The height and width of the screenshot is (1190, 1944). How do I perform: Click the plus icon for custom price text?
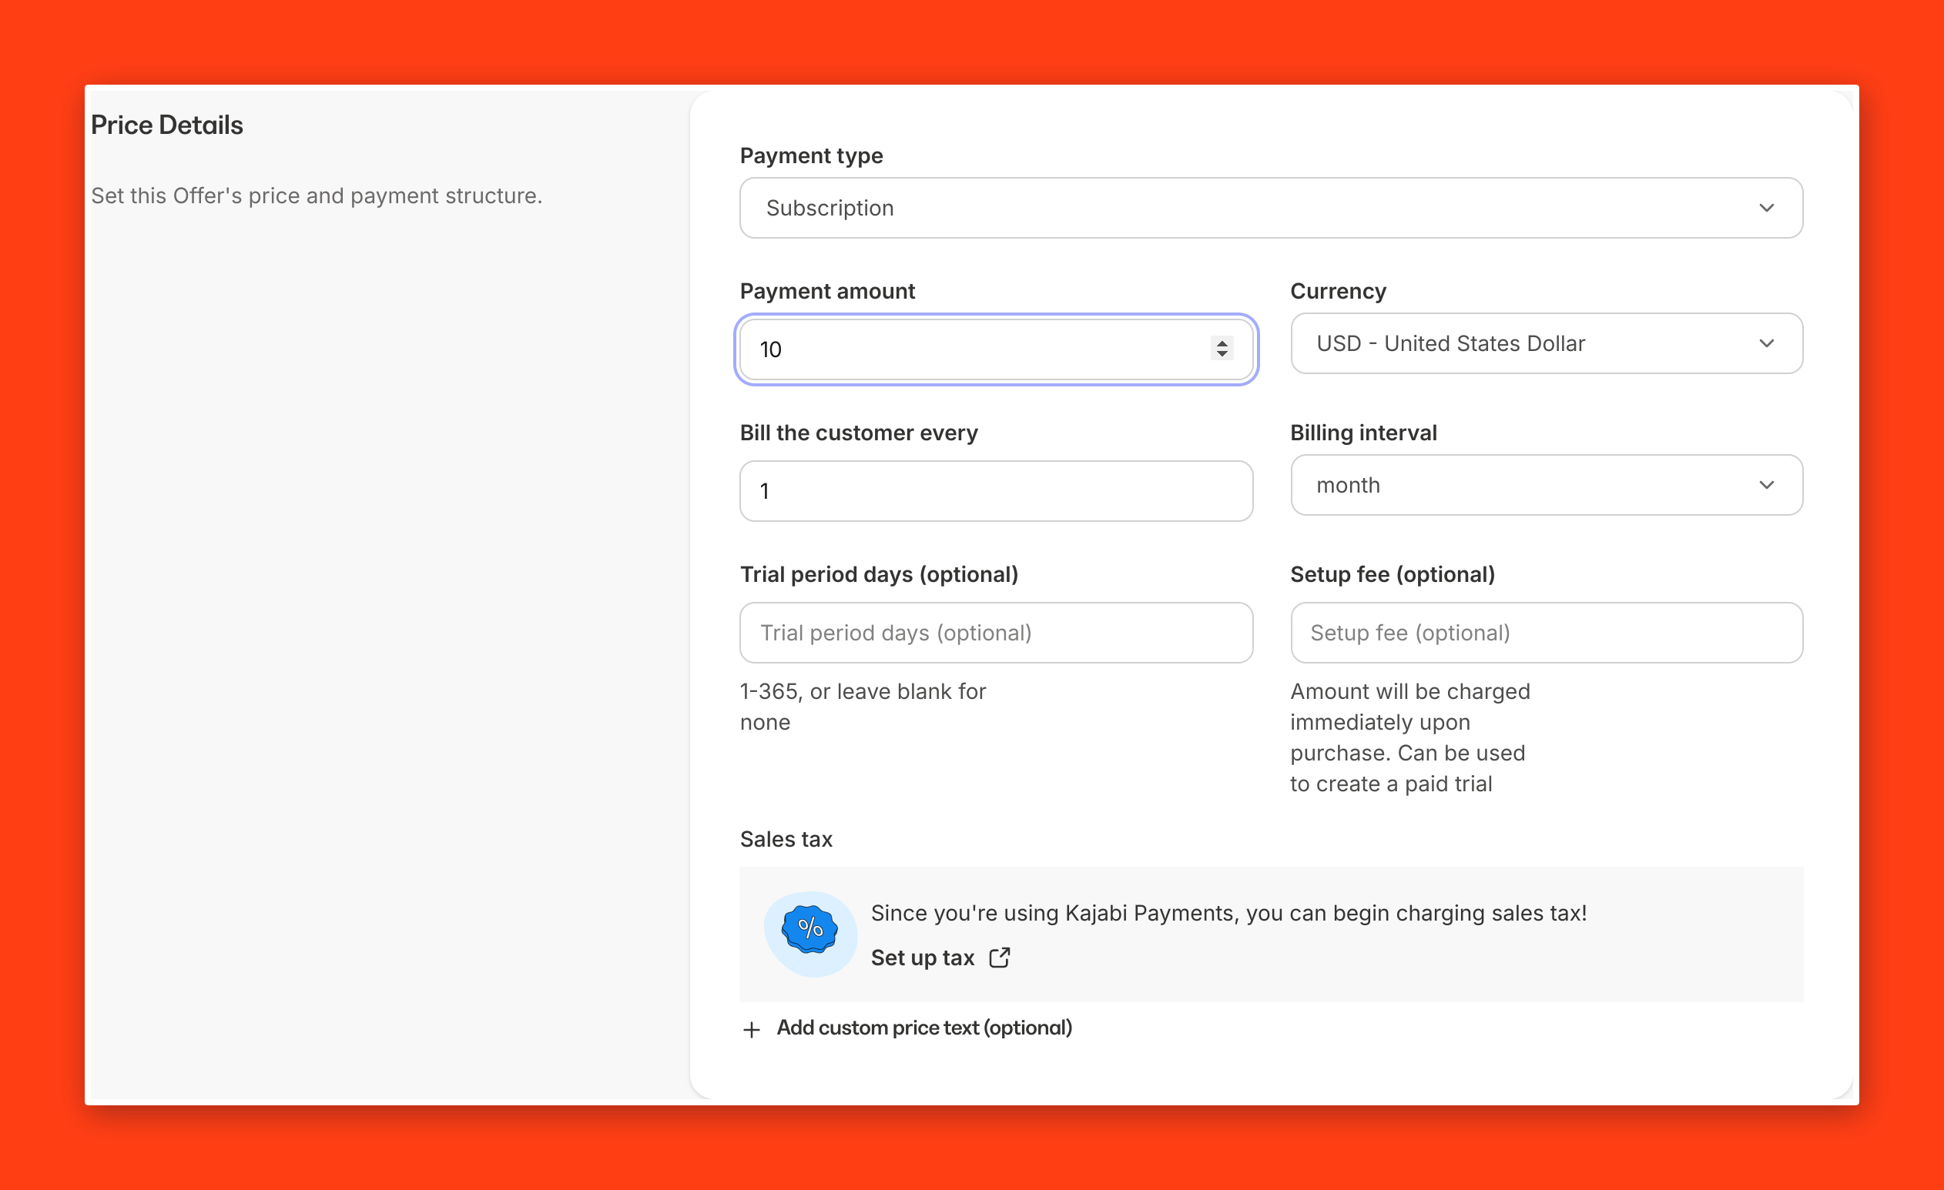point(752,1030)
